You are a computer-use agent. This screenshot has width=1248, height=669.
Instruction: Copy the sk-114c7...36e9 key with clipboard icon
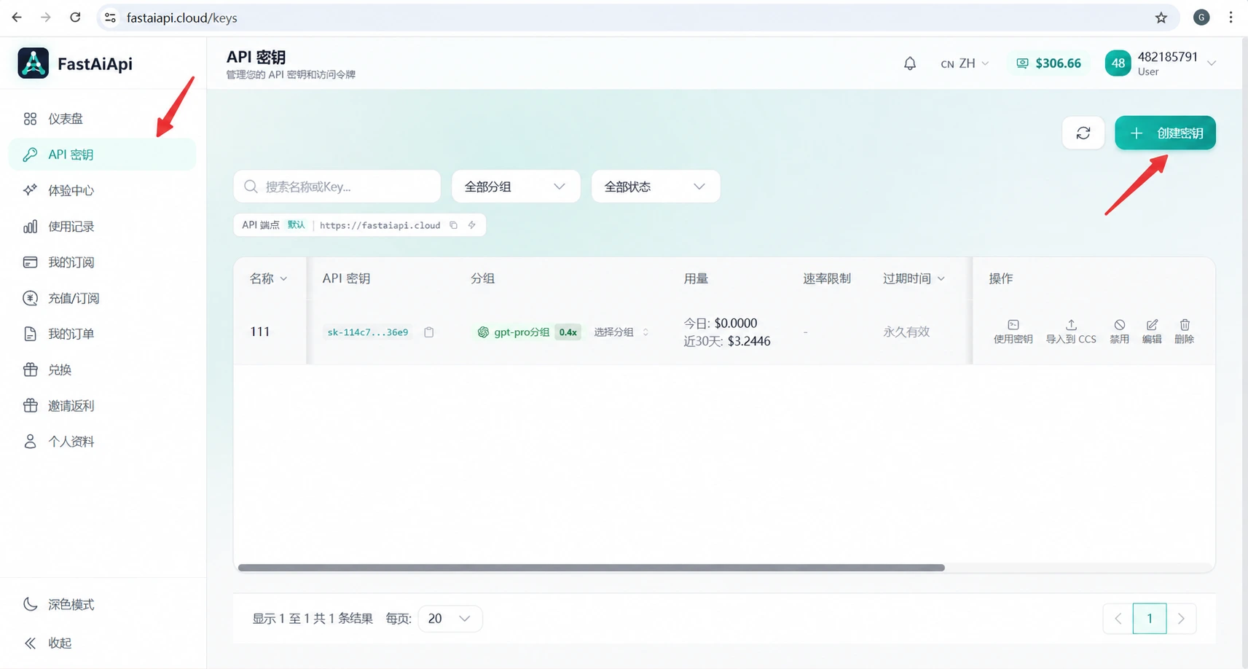click(429, 332)
